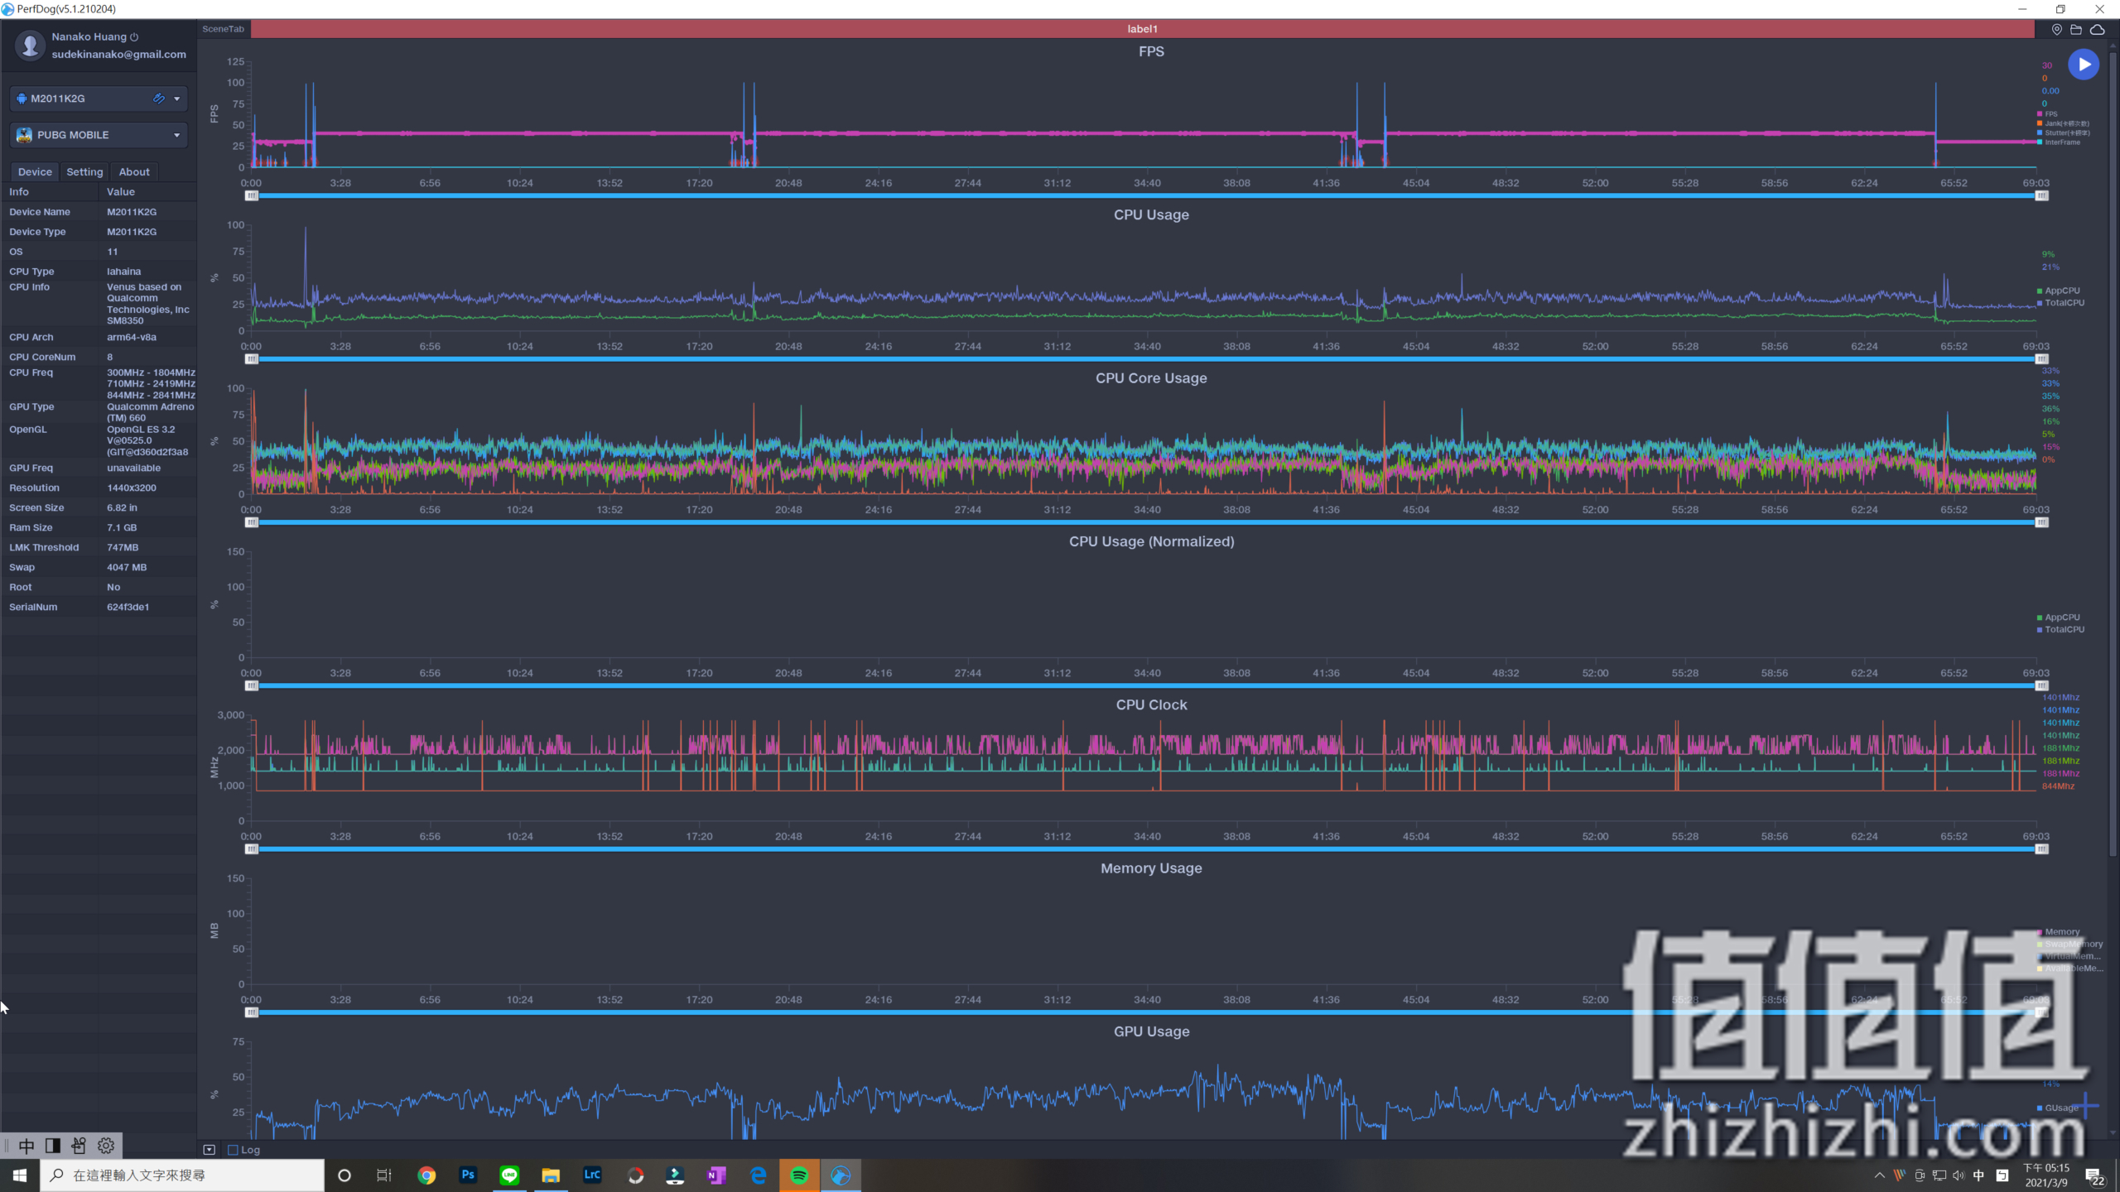Viewport: 2120px width, 1192px height.
Task: Click the FPS chart right range handle
Action: (x=2041, y=196)
